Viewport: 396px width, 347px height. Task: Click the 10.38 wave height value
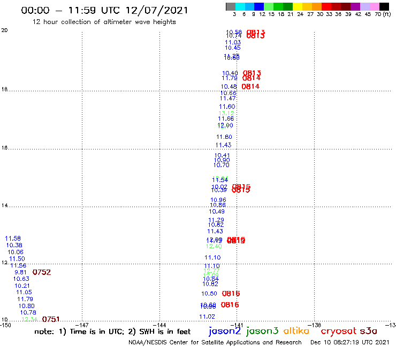click(x=14, y=245)
